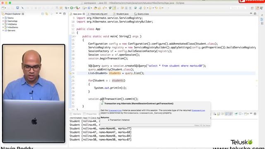Expand the HiboDemo project node
265x149 pixels.
(x=3, y=27)
